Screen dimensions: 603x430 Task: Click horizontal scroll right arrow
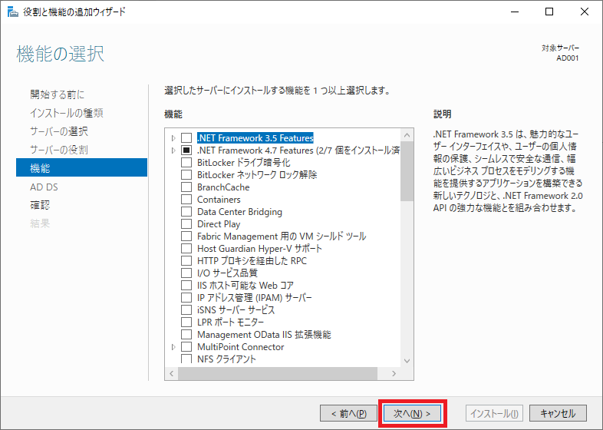pyautogui.click(x=394, y=373)
